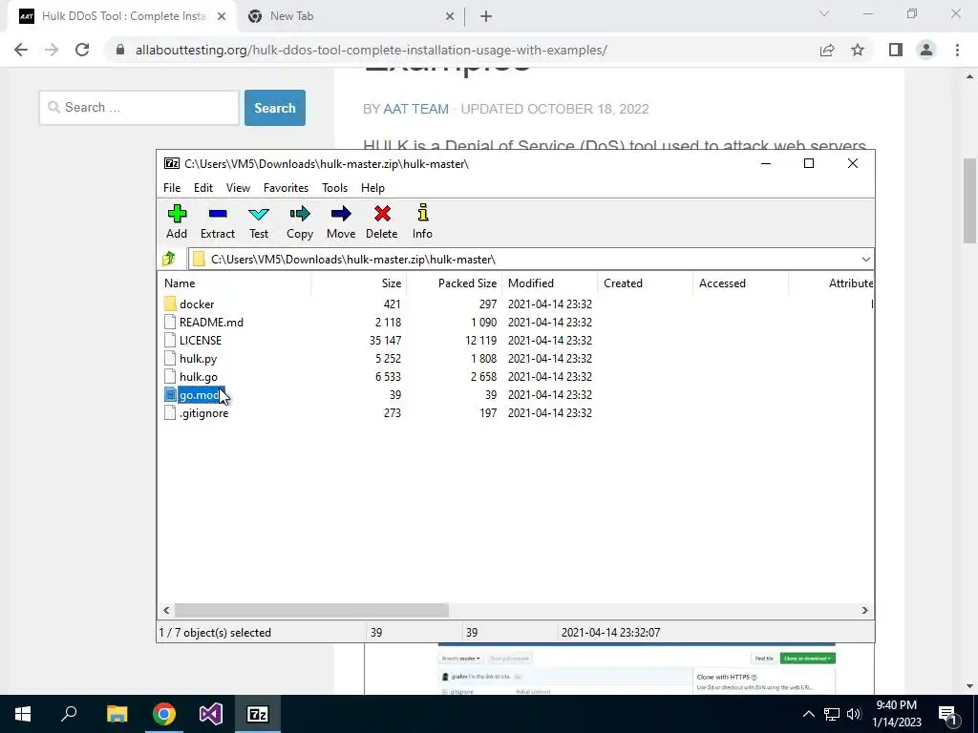Bookmark this page with the star

point(858,50)
